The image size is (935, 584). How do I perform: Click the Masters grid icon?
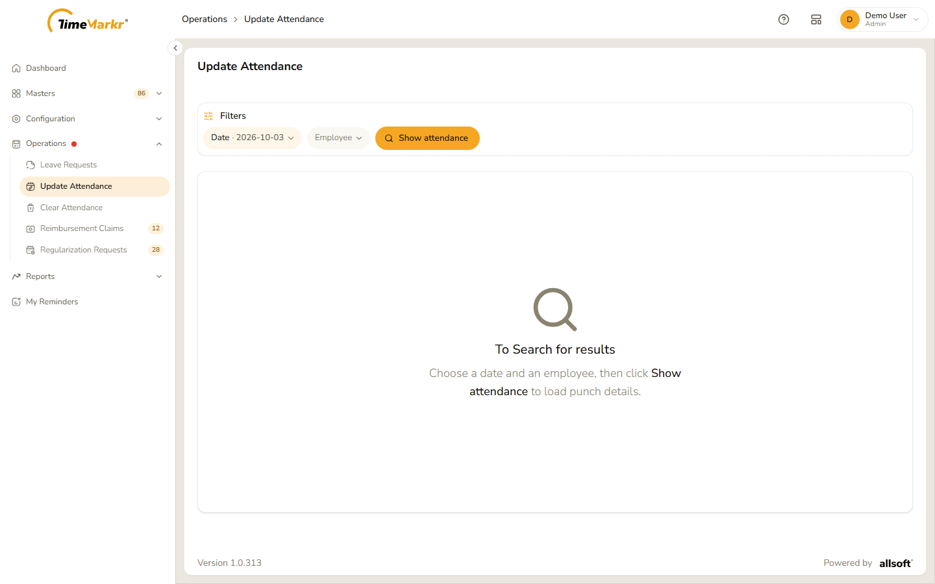16,93
